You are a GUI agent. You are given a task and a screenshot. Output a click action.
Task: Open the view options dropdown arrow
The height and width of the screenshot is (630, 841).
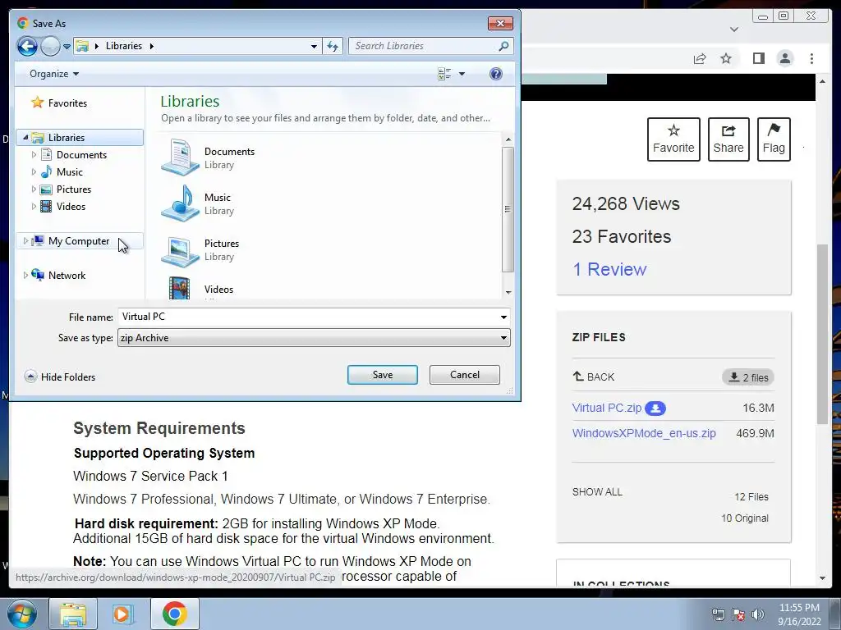462,74
